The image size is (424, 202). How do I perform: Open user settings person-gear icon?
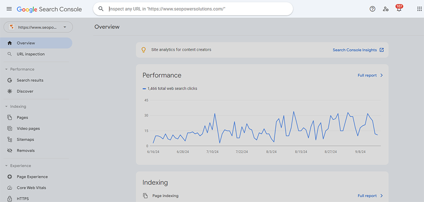coord(386,9)
